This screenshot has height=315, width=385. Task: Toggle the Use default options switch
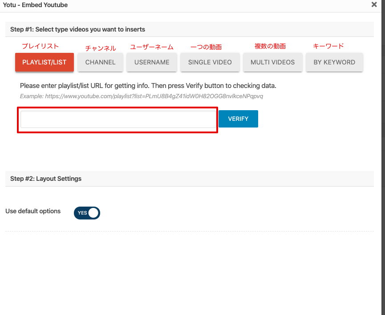[87, 213]
